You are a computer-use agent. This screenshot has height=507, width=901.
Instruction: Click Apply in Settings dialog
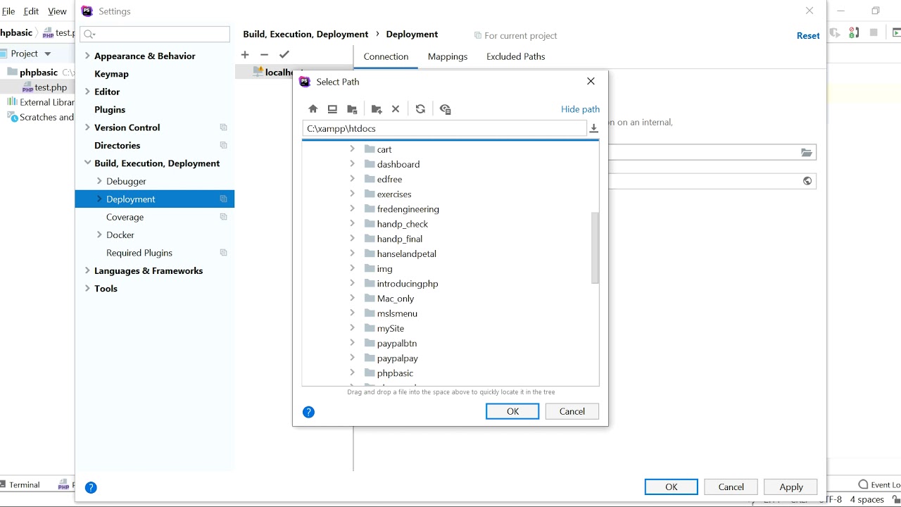(791, 487)
